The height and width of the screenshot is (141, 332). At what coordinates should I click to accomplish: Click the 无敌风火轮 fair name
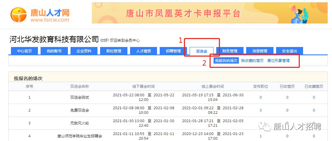pos(80,123)
